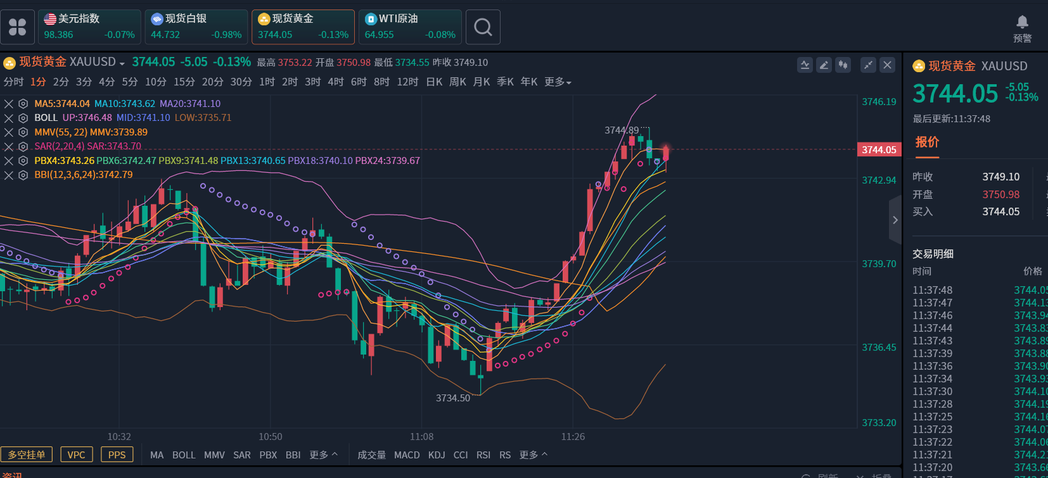The image size is (1048, 478).
Task: Expand side panel with right chevron handle
Action: (895, 220)
